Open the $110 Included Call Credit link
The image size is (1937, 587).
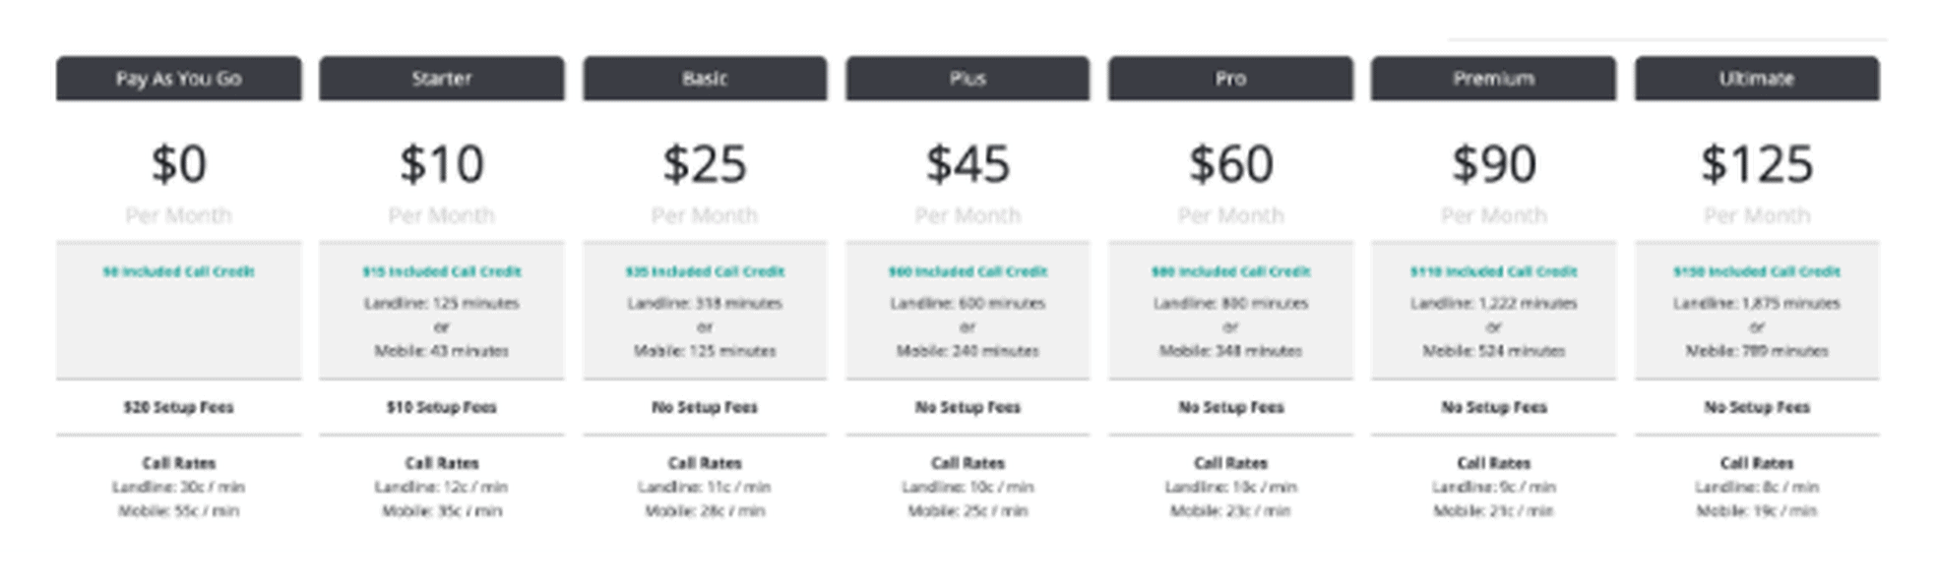1493,271
